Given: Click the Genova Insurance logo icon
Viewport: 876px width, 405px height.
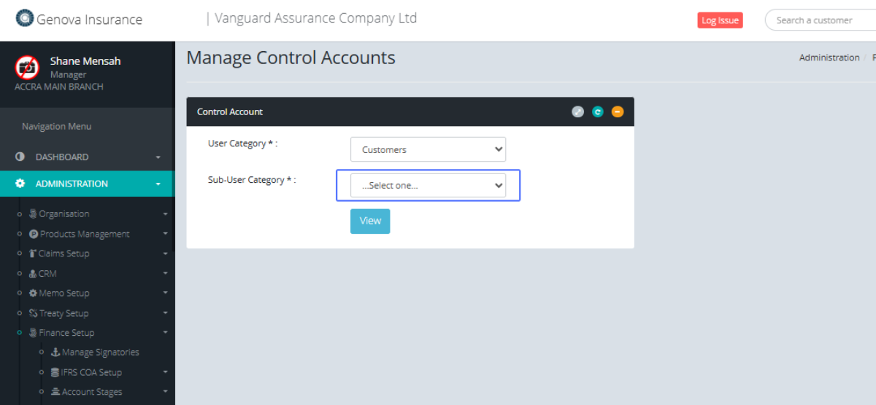Looking at the screenshot, I should 25,18.
